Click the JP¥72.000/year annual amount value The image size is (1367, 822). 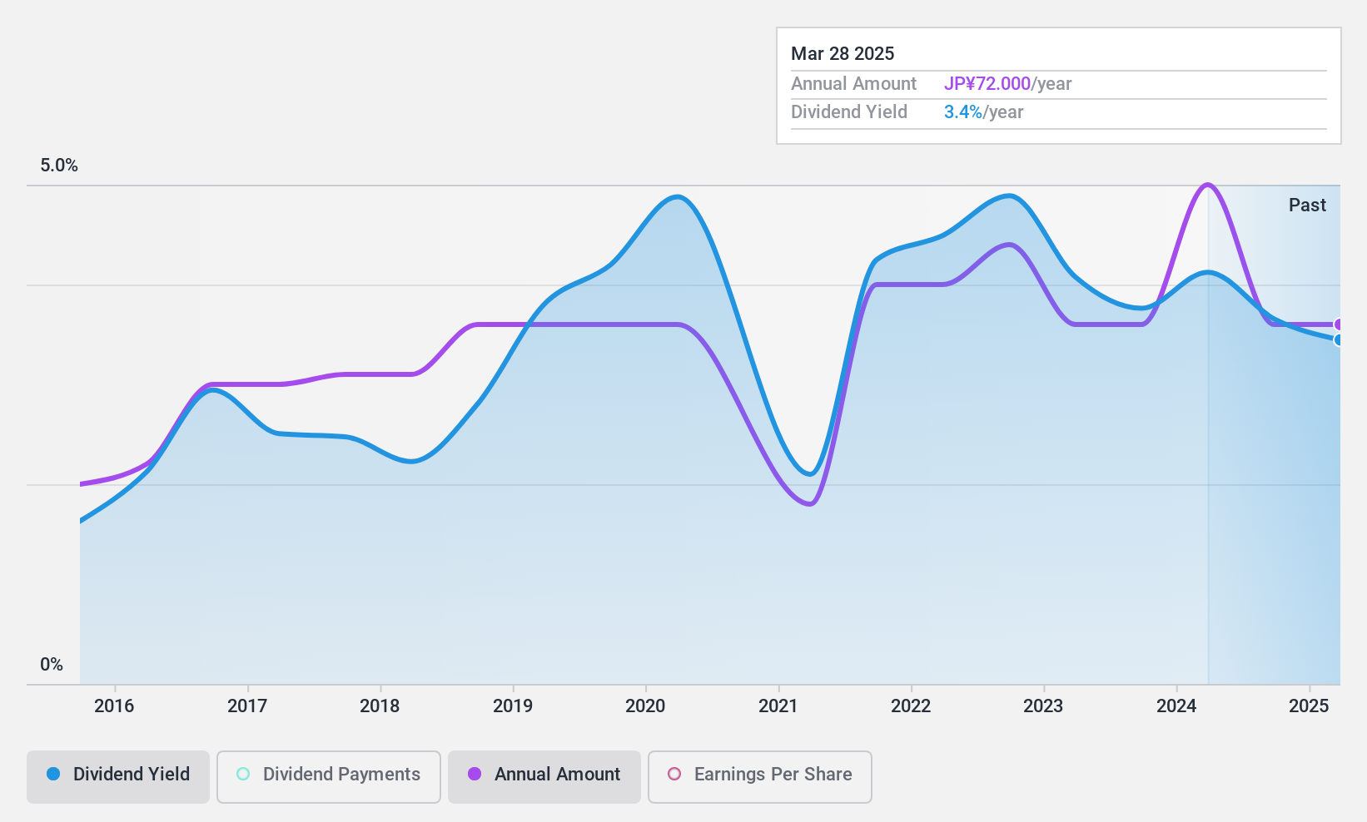click(x=1007, y=84)
